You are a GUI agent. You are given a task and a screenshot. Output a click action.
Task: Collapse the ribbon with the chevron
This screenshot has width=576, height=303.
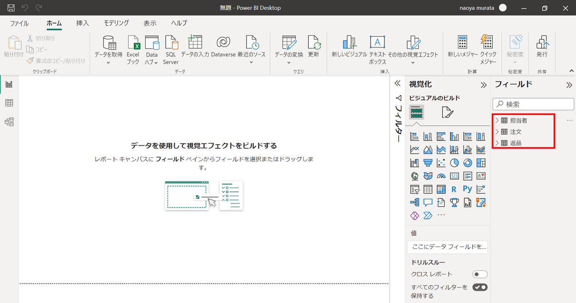[571, 70]
